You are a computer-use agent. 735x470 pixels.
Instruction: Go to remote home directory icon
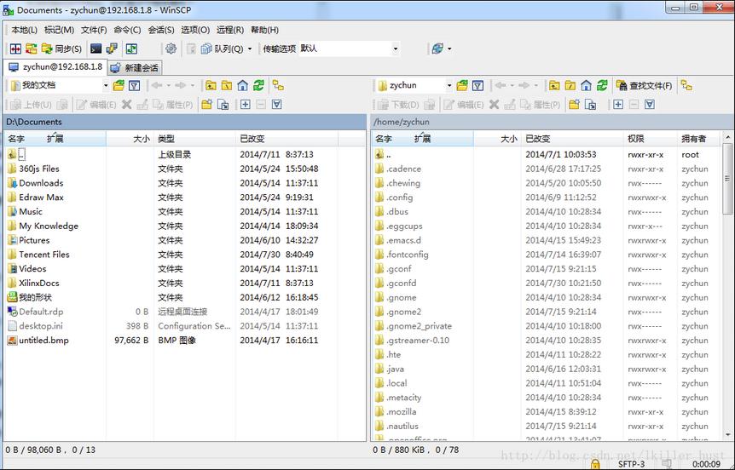pyautogui.click(x=586, y=85)
